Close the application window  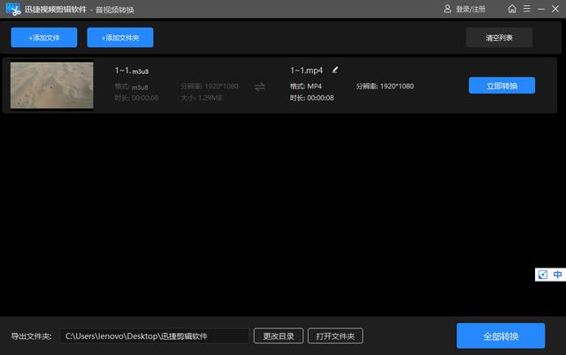click(x=555, y=9)
